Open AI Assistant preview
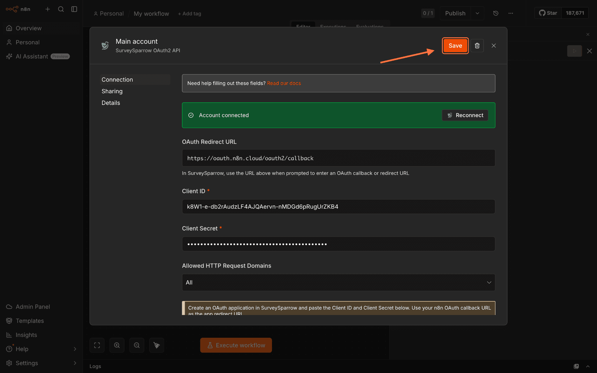The width and height of the screenshot is (597, 373). (42, 56)
